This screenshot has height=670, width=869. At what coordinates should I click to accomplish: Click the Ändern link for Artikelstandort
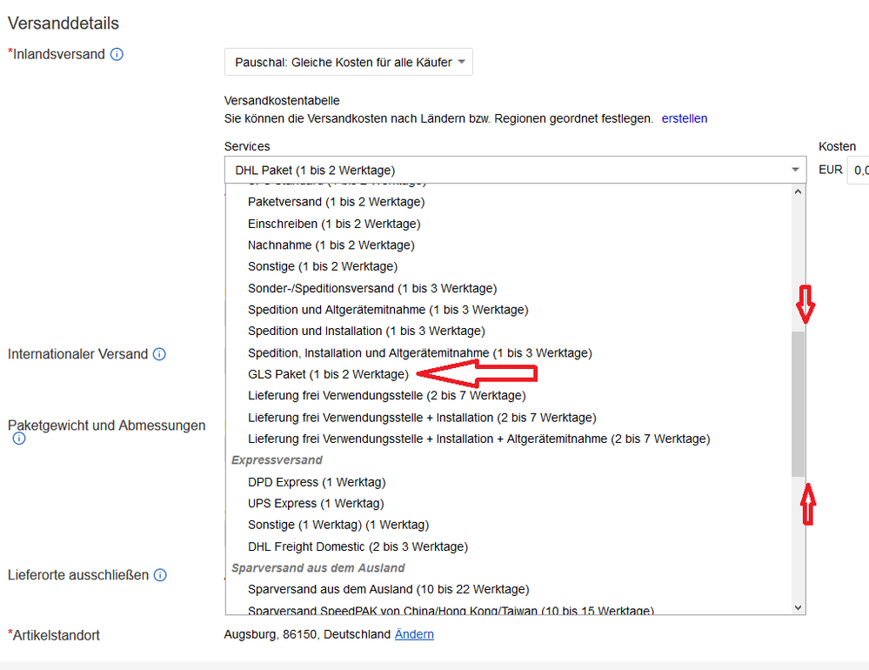point(414,634)
